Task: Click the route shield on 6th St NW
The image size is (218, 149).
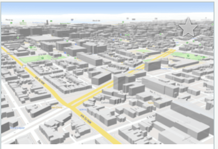Action: click(24, 67)
